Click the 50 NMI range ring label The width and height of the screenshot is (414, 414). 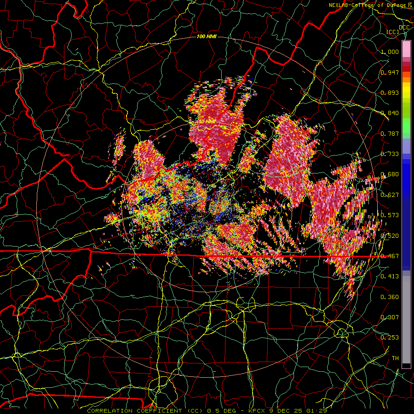(x=207, y=121)
